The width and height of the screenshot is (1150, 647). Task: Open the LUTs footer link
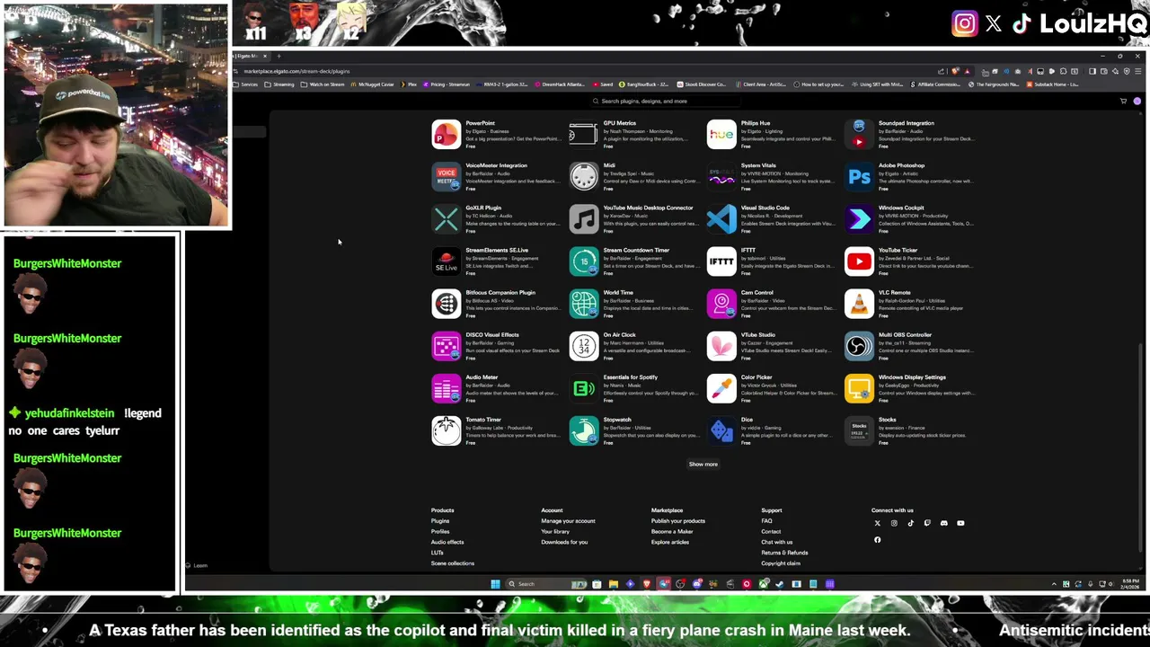click(x=438, y=553)
